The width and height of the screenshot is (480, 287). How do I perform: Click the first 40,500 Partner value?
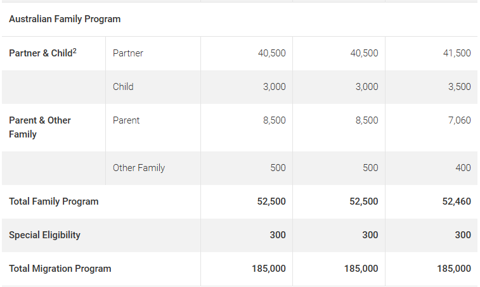(x=272, y=53)
